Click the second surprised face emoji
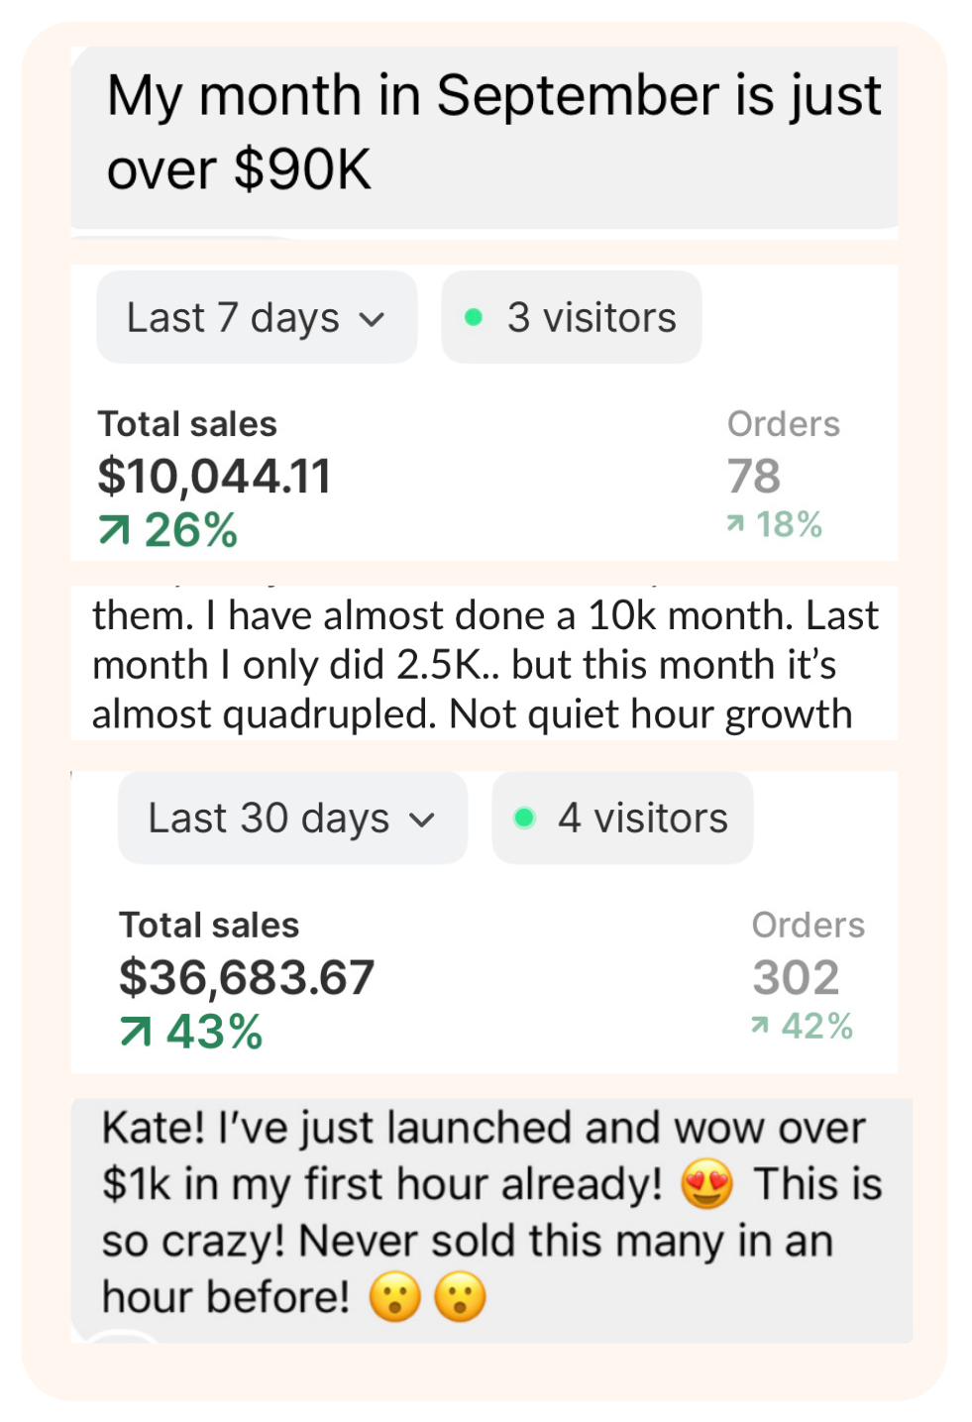The width and height of the screenshot is (972, 1422). pyautogui.click(x=461, y=1297)
